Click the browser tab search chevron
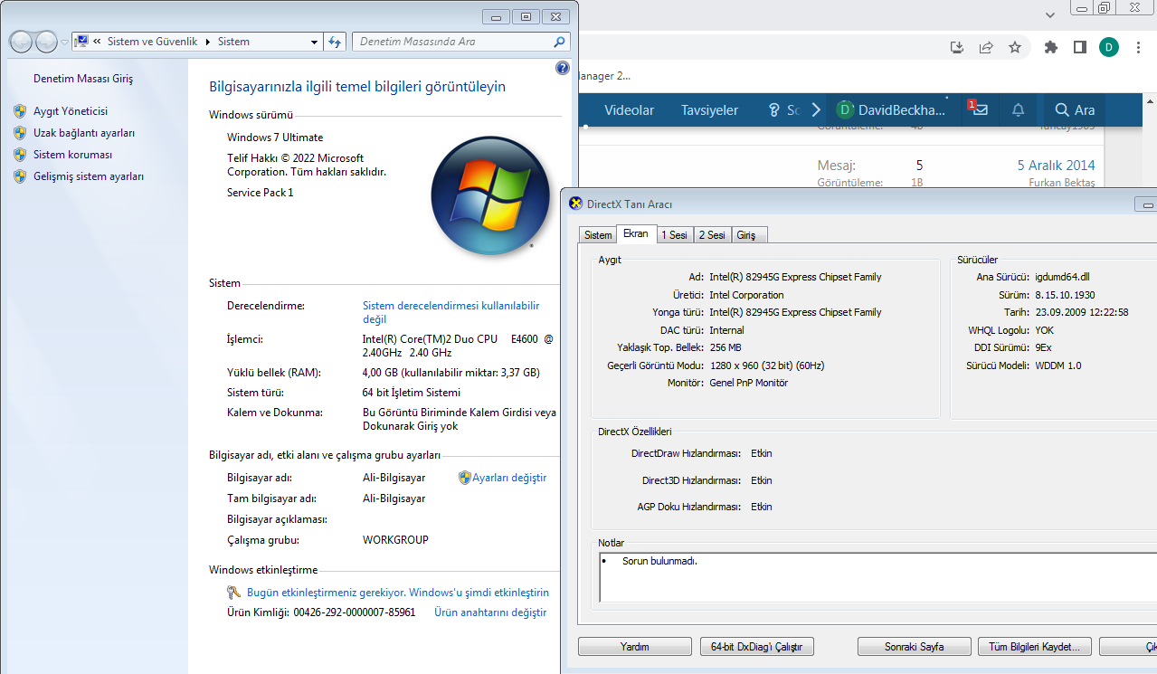 1049,15
